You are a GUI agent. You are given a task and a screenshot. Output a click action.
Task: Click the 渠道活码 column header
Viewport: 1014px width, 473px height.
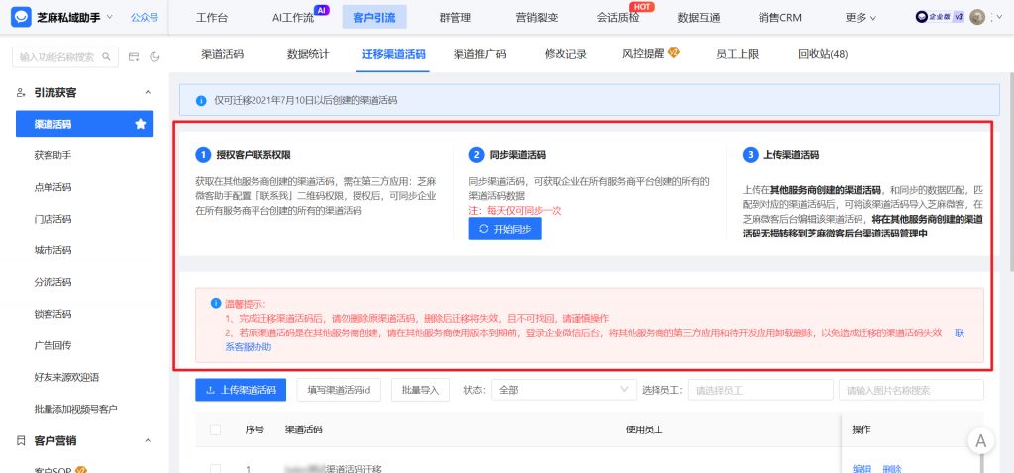[x=303, y=429]
